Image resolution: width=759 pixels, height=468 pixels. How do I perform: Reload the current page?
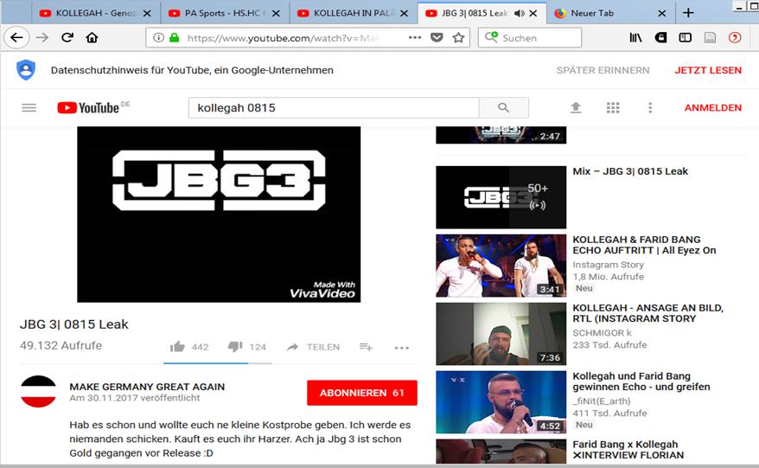click(67, 37)
